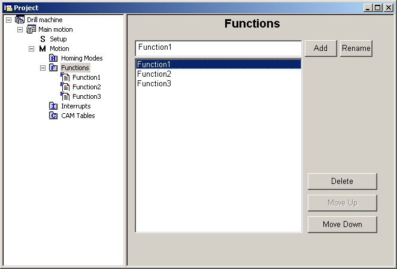Click the Add button
The height and width of the screenshot is (269, 397).
coord(321,48)
